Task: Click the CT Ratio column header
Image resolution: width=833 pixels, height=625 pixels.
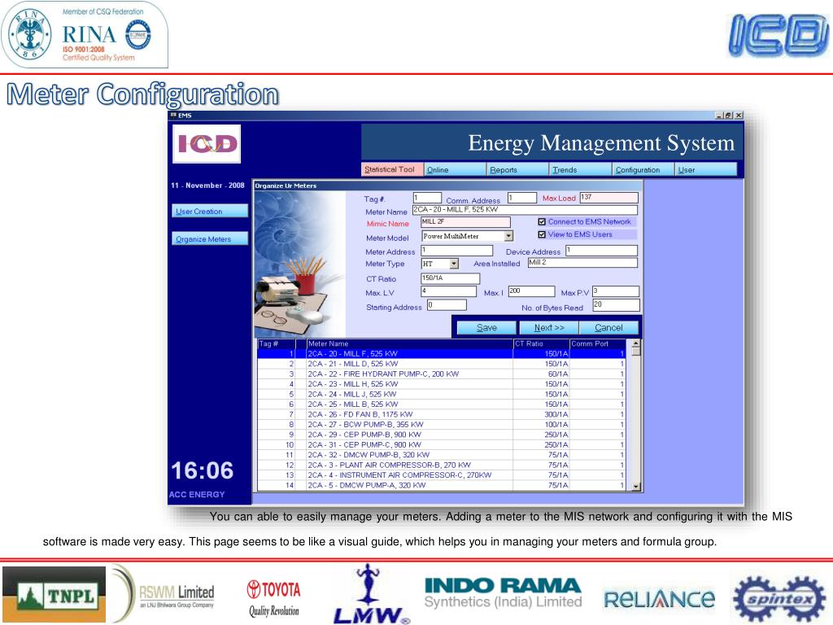Action: pos(541,344)
